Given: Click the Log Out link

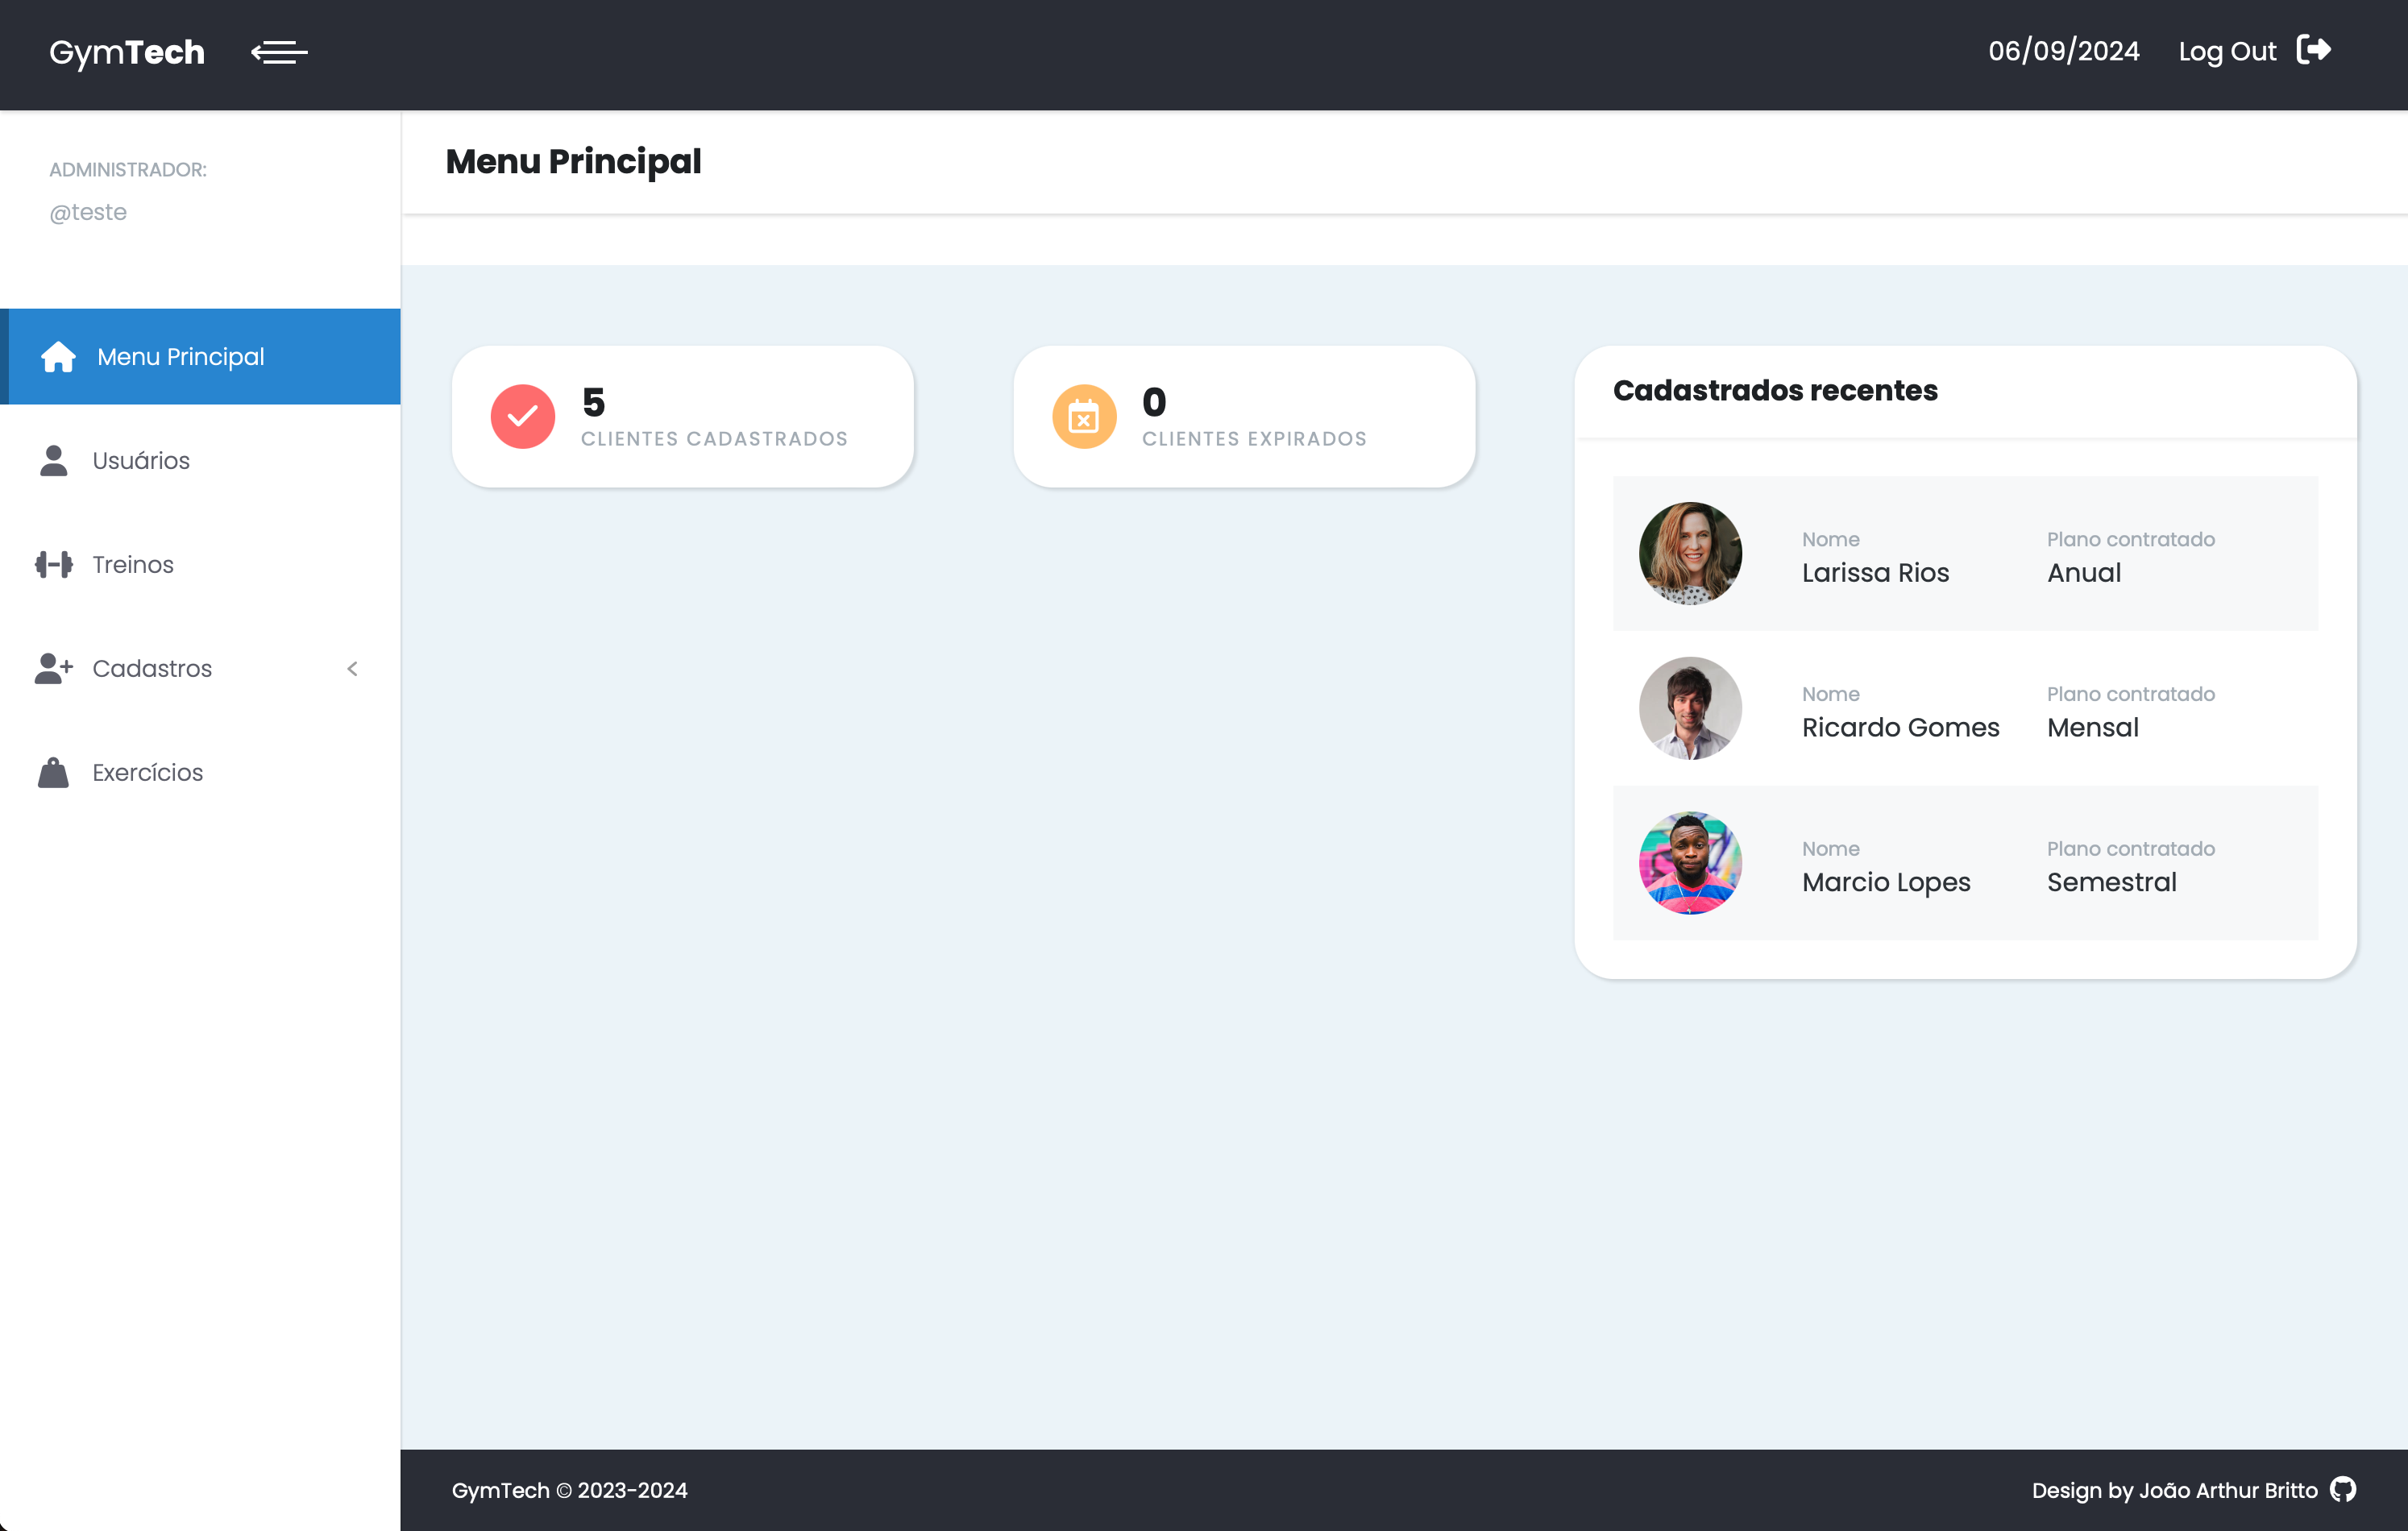Looking at the screenshot, I should pyautogui.click(x=2227, y=52).
